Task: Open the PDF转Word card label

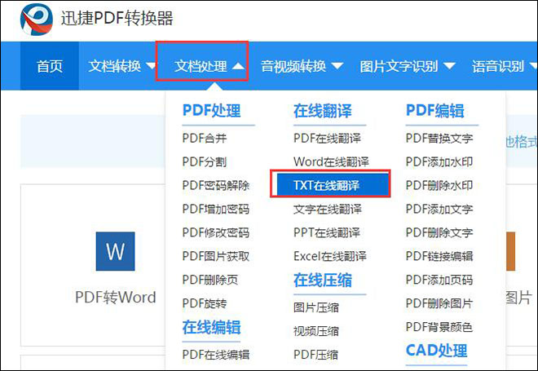Action: pos(115,298)
